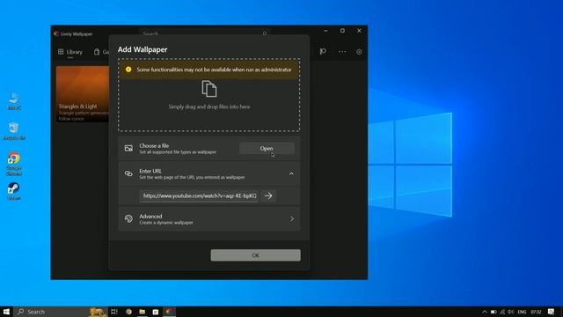Switch to the Library tab in Lively Wallpaper

[x=70, y=52]
